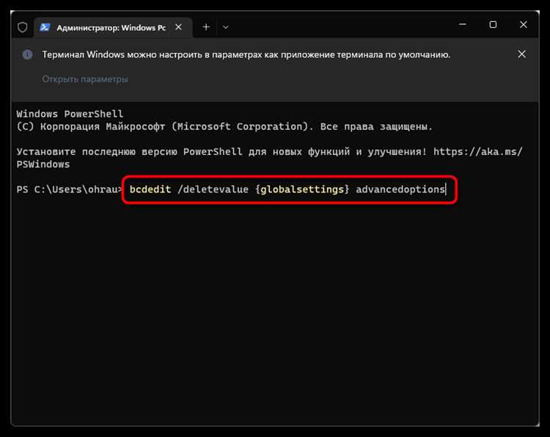Image resolution: width=550 pixels, height=437 pixels.
Task: Click the info icon in notification bar
Action: 27,54
